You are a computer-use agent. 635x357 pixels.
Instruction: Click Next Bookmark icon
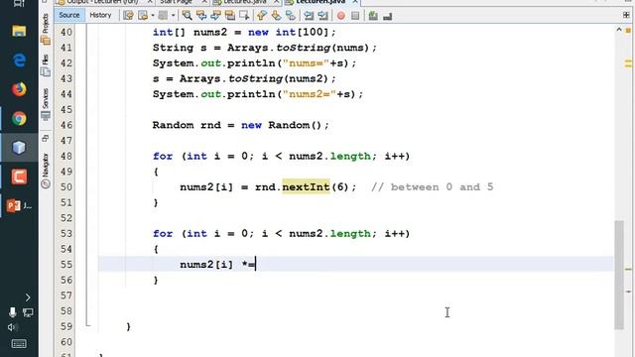(276, 16)
